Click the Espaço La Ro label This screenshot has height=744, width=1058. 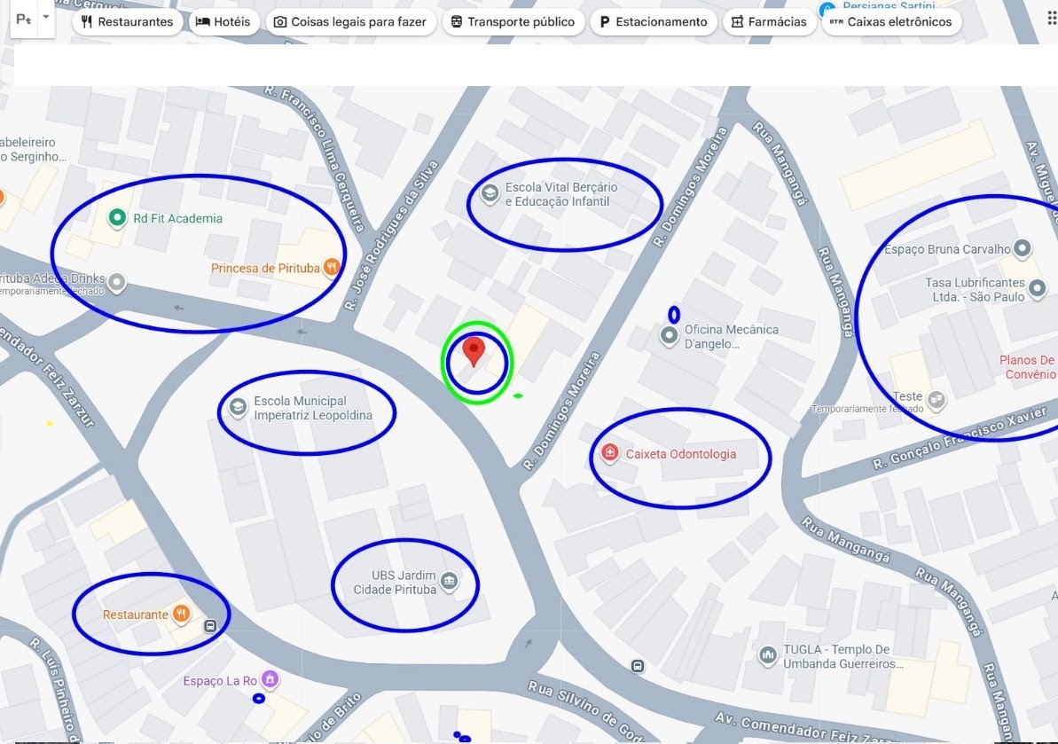(x=220, y=680)
